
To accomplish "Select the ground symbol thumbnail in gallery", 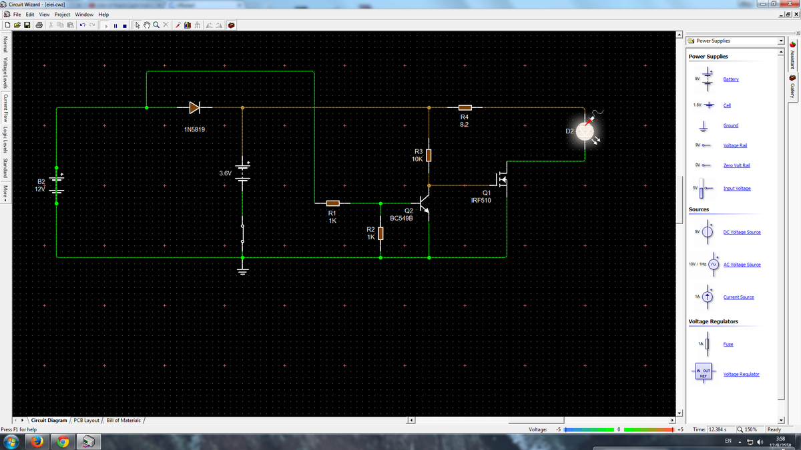I will coord(703,126).
